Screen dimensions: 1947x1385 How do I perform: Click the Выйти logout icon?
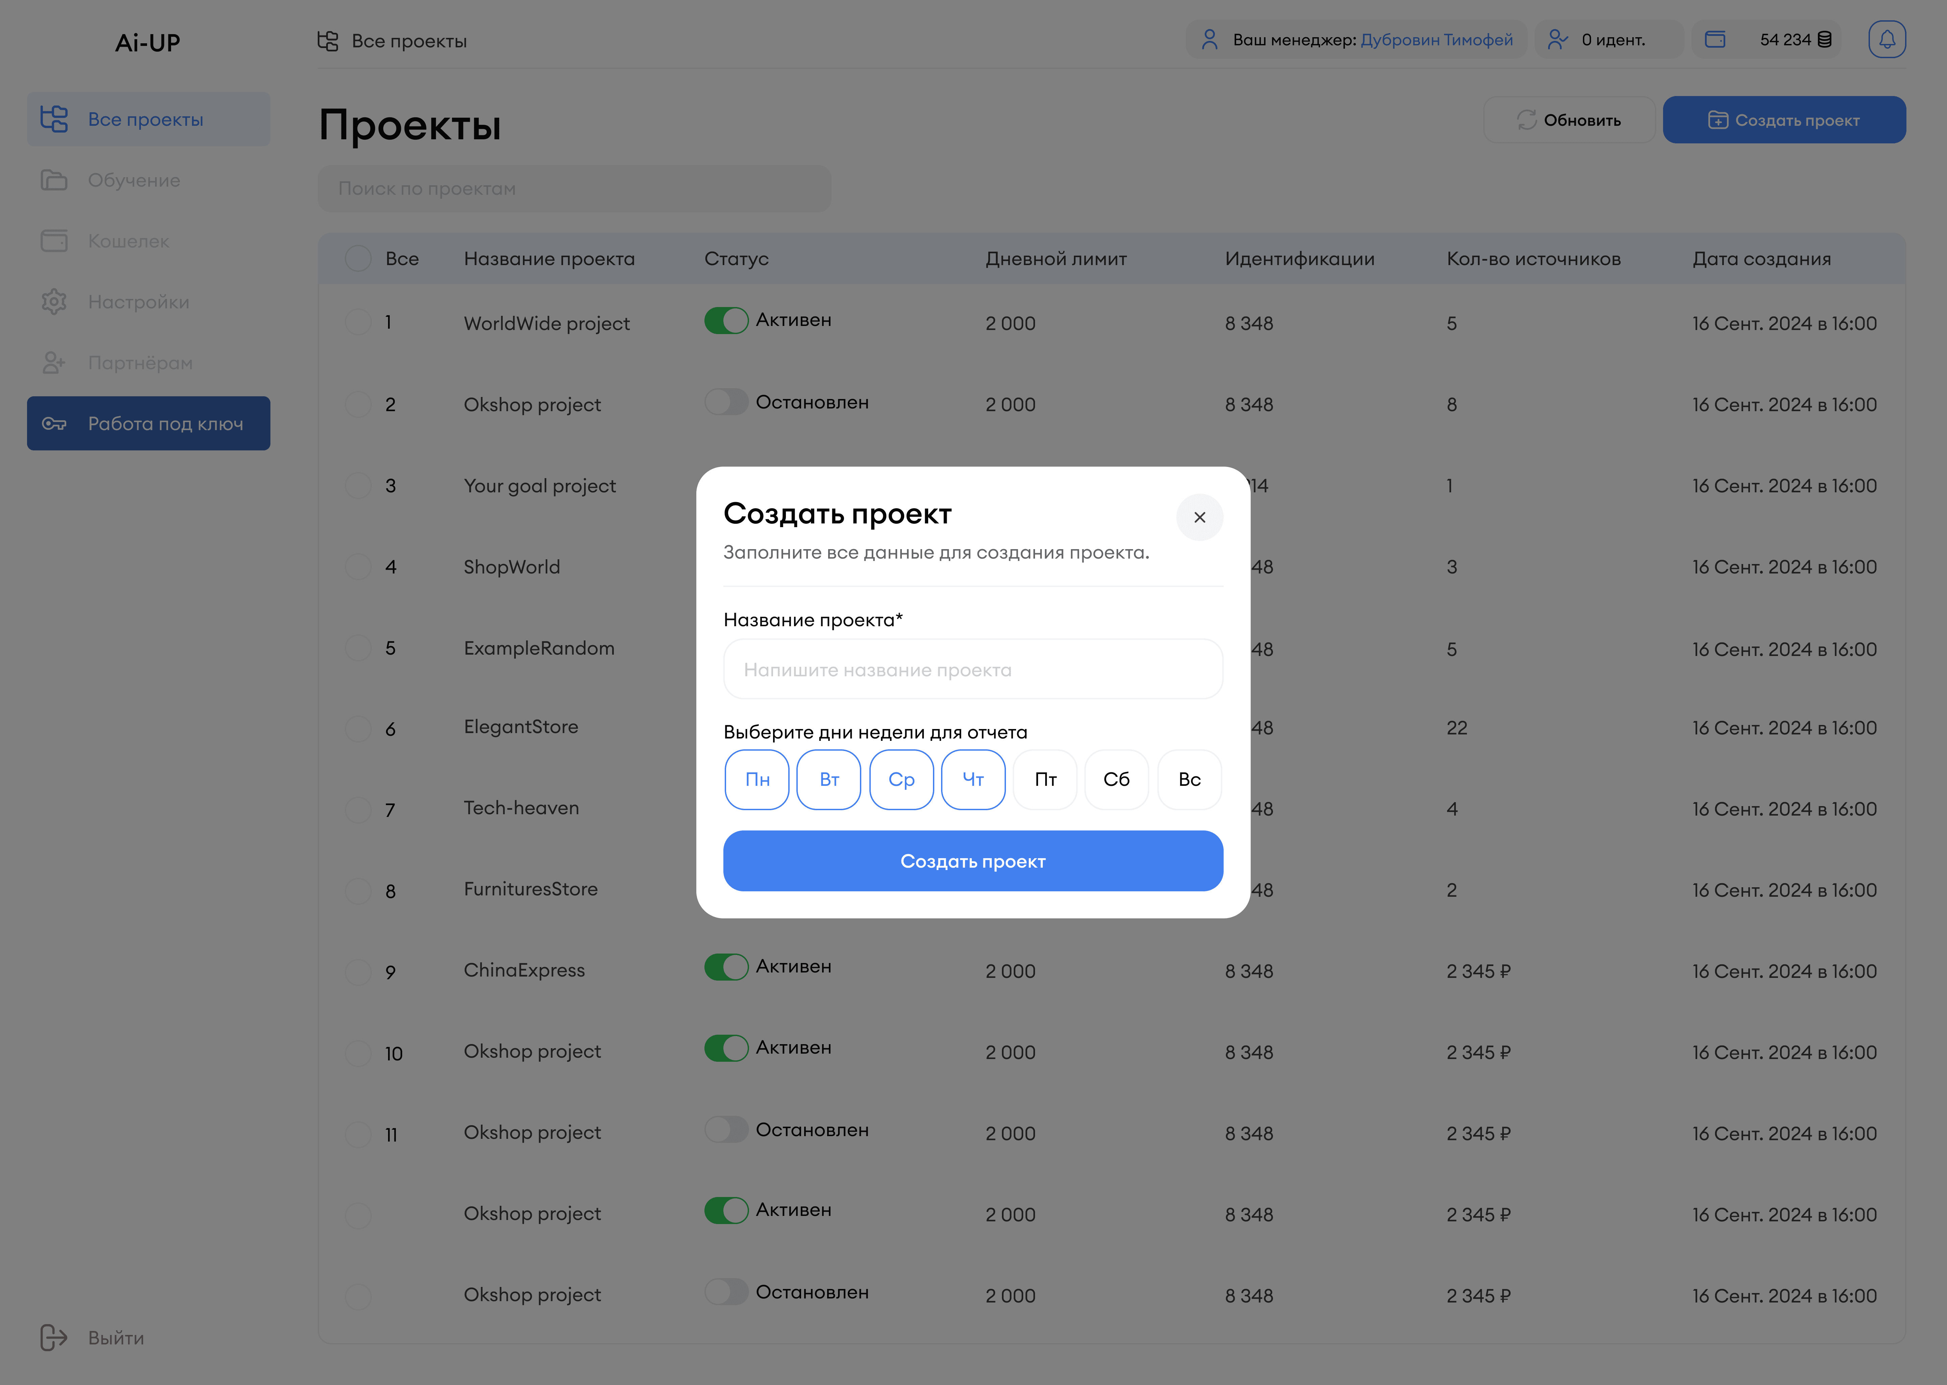pyautogui.click(x=54, y=1337)
